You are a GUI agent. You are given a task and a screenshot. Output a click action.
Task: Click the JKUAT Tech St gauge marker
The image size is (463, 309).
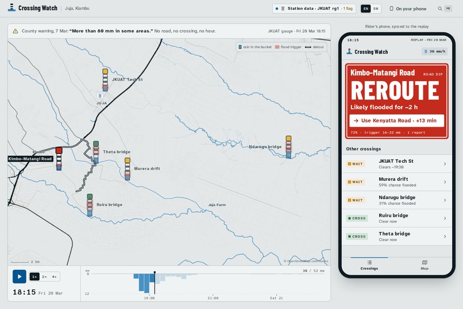point(105,79)
